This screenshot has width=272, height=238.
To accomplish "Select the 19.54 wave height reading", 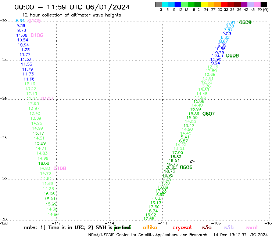I will pos(174,160).
